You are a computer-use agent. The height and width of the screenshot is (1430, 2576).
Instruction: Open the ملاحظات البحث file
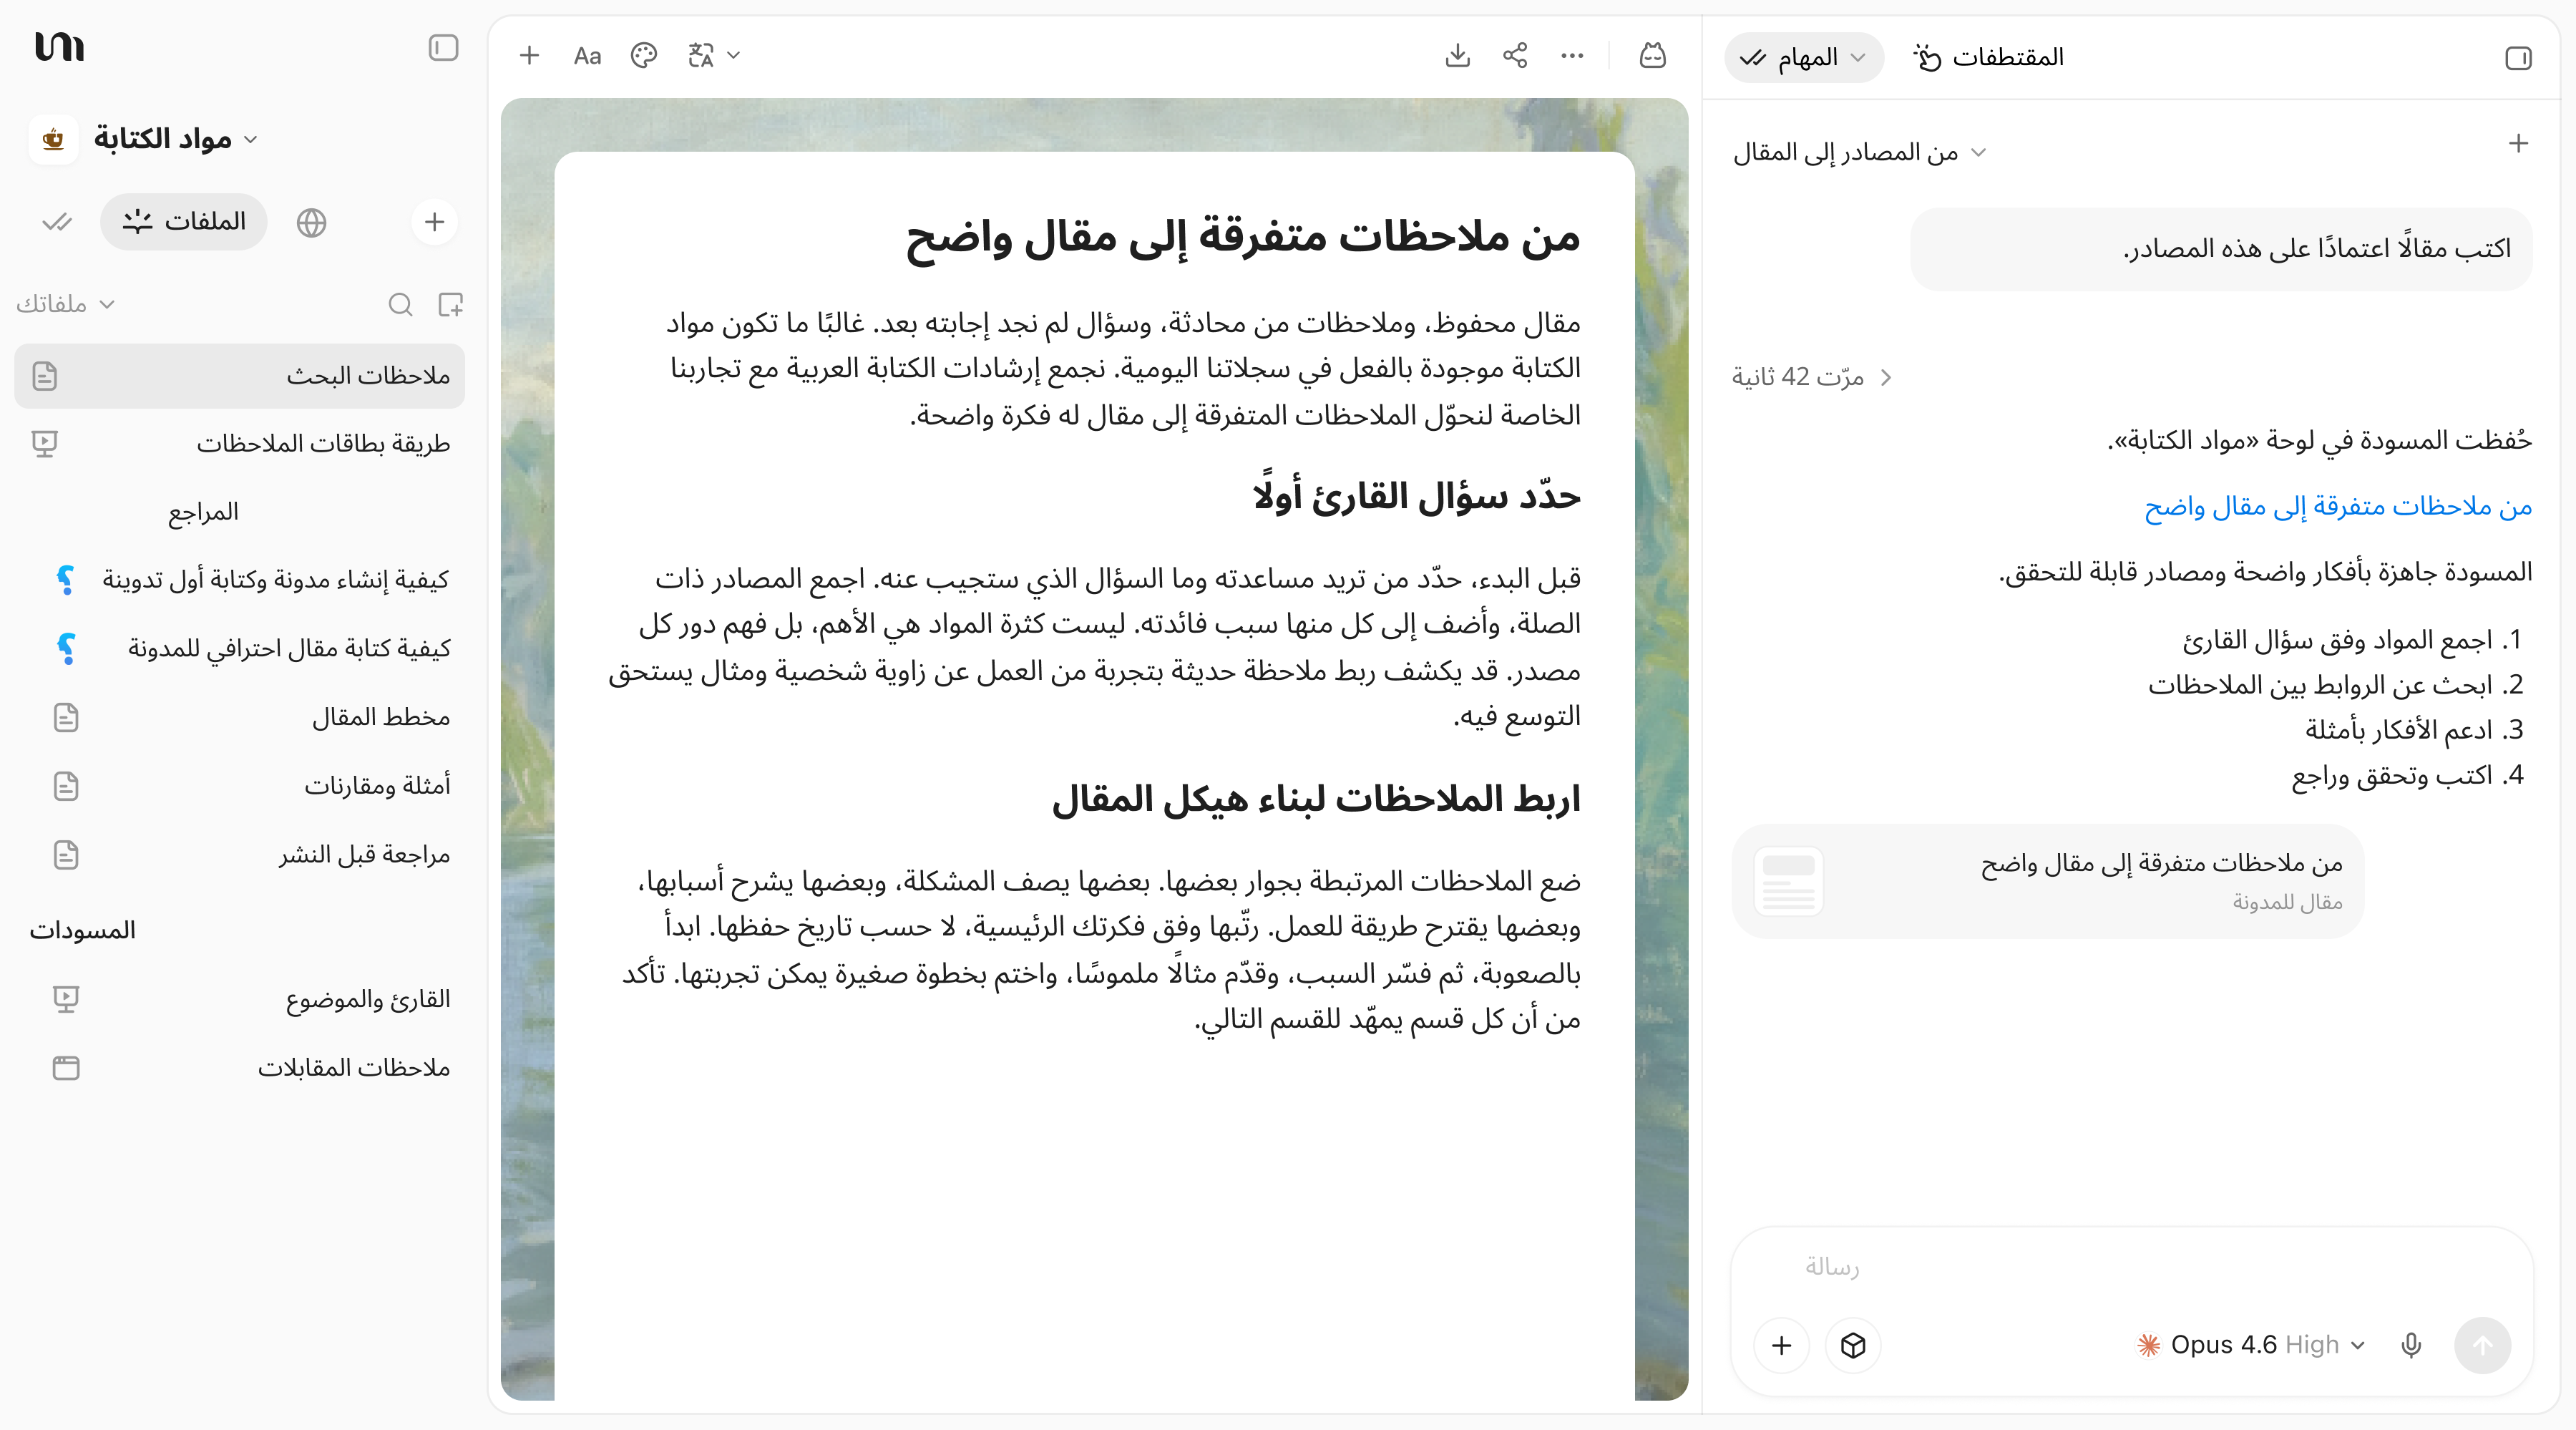click(x=240, y=376)
